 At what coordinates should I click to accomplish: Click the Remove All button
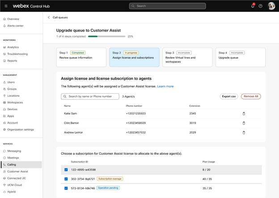251,96
